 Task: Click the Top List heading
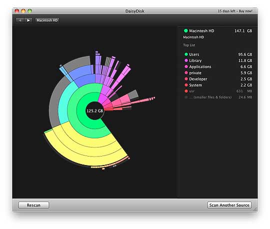(189, 45)
